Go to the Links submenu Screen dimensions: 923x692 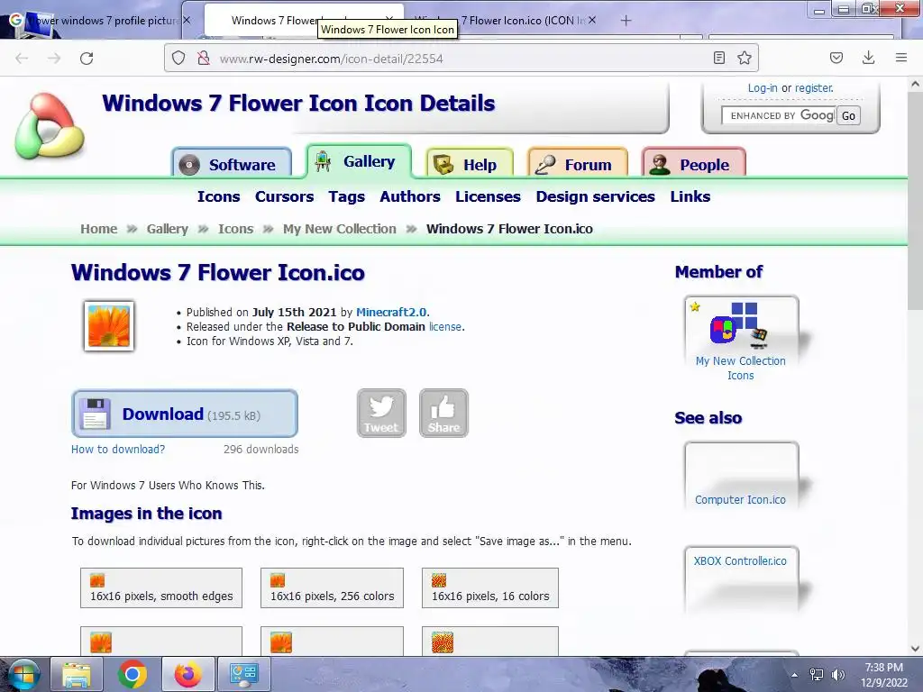[x=690, y=196]
